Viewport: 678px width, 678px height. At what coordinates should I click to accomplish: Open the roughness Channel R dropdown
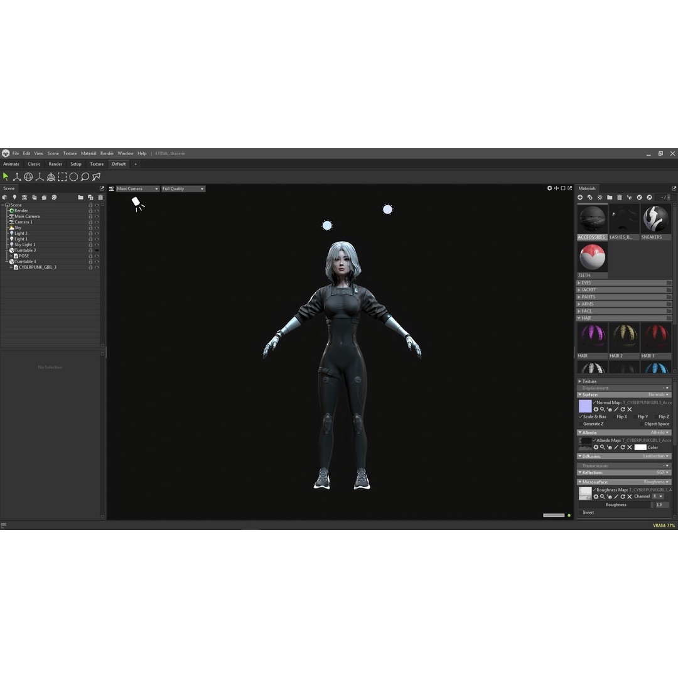658,497
